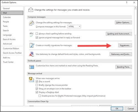Click the scrollbar down arrow
This screenshot has width=138, height=112.
(135, 104)
